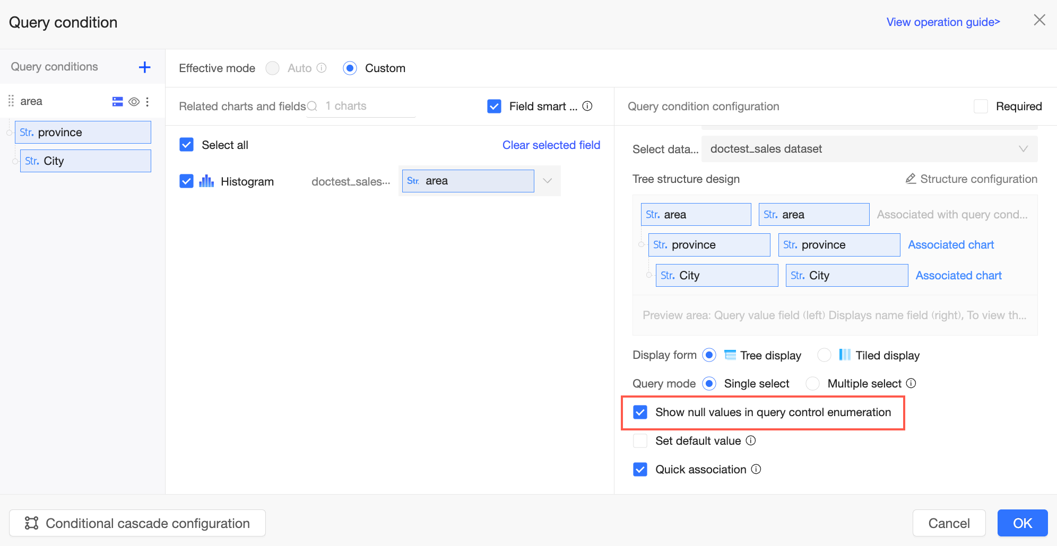Enable the Required checkbox

point(981,106)
